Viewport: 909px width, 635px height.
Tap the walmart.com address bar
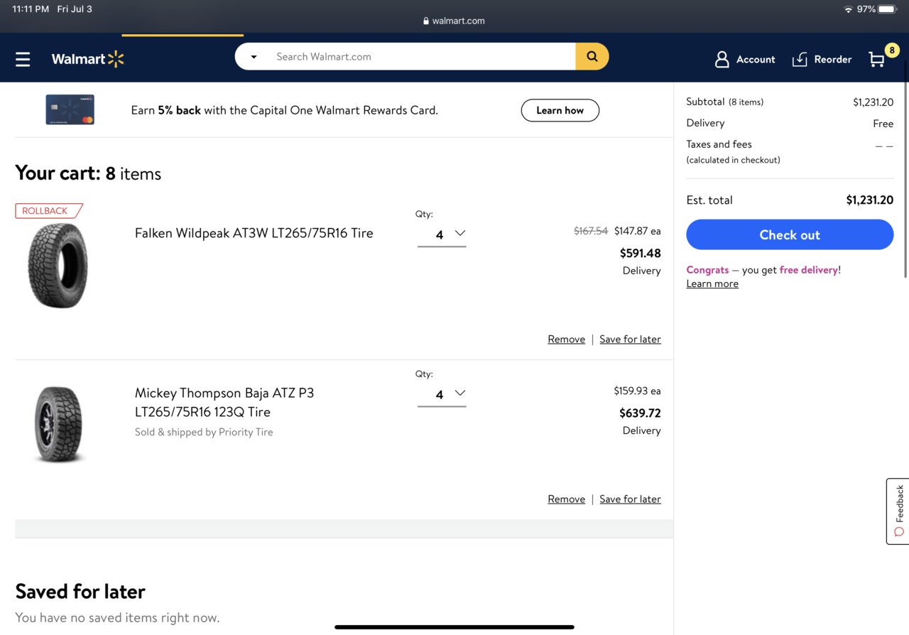coord(454,21)
